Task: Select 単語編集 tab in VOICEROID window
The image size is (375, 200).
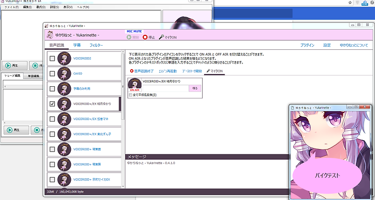Action: point(33,76)
